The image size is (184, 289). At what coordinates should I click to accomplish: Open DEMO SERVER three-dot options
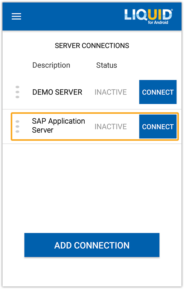tap(17, 92)
